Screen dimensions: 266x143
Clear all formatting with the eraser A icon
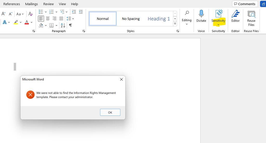(31, 14)
